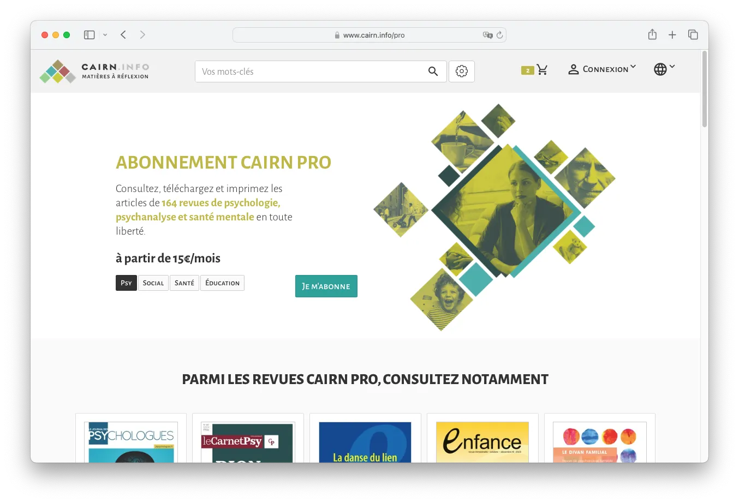
Task: Open a new tab with plus icon
Action: point(672,35)
